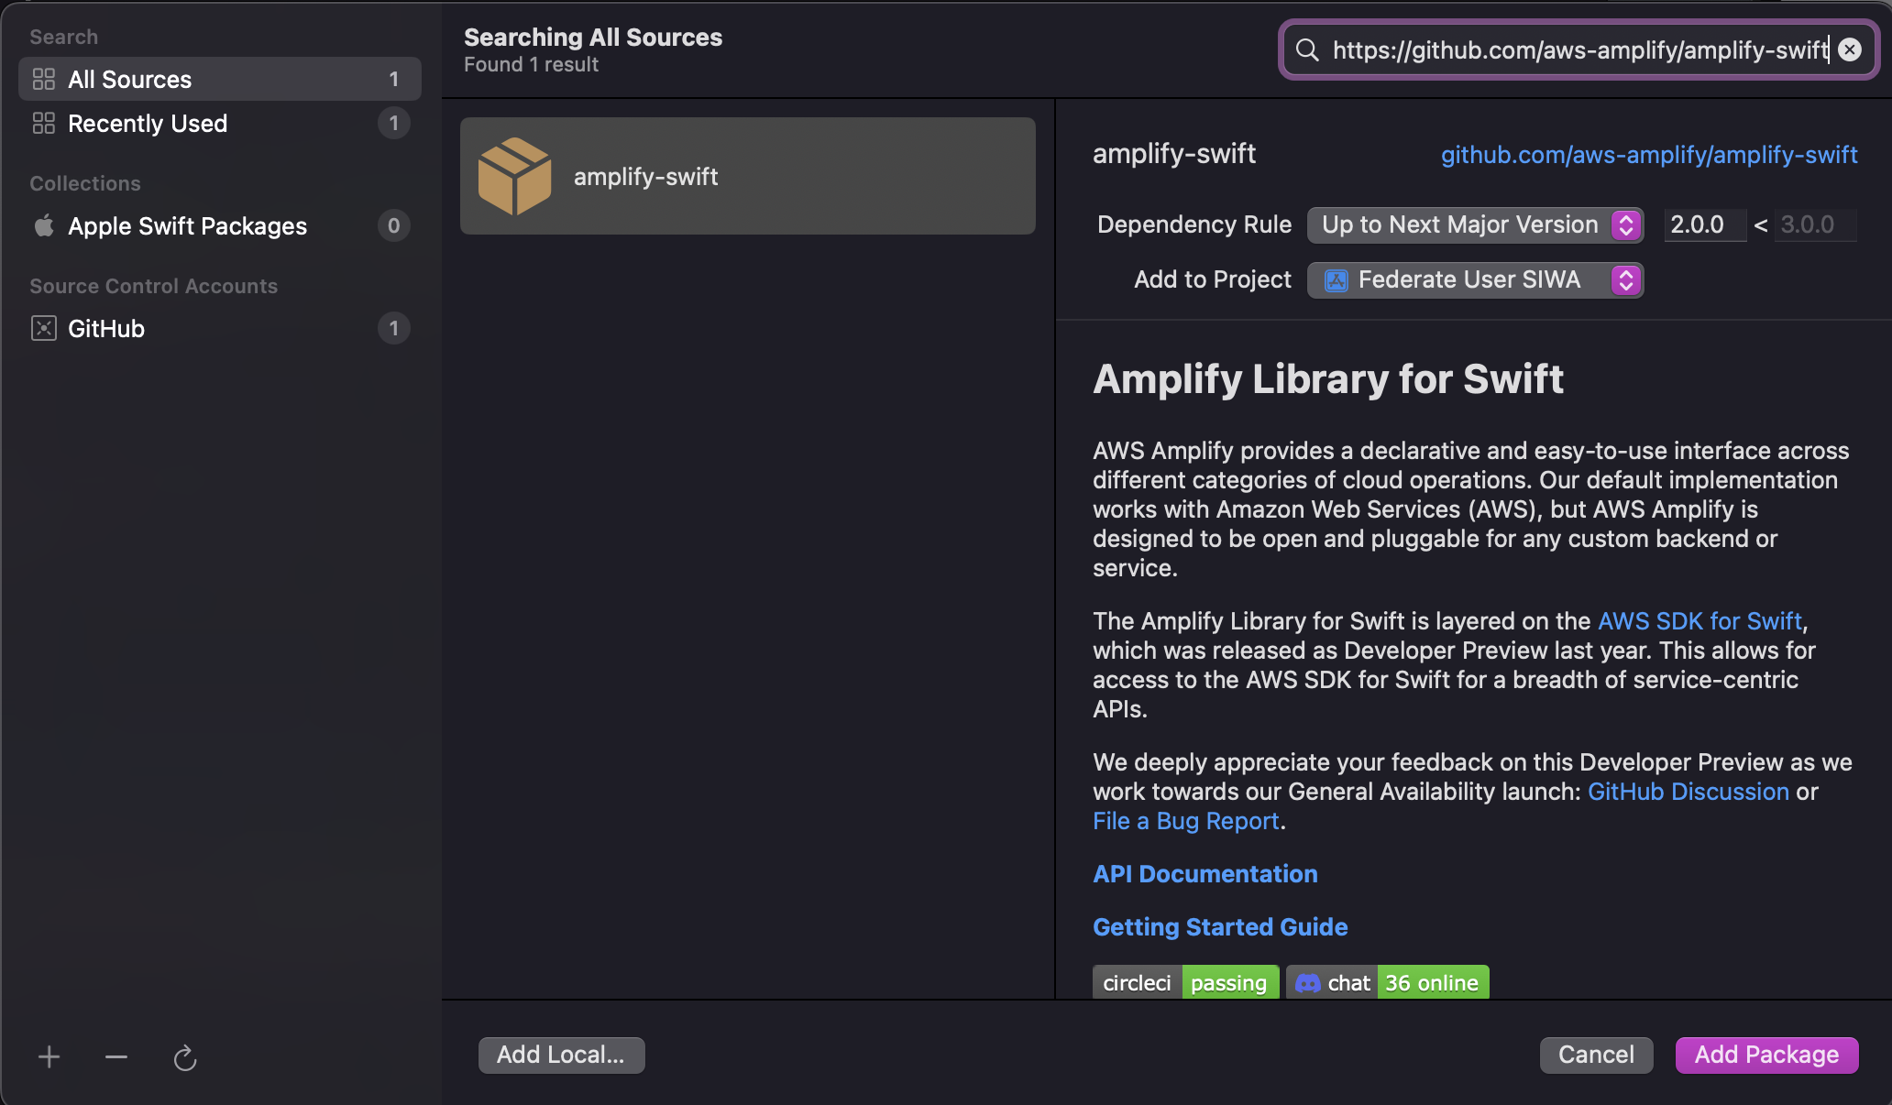
Task: Click the magnifying glass in the search field
Action: [x=1306, y=50]
